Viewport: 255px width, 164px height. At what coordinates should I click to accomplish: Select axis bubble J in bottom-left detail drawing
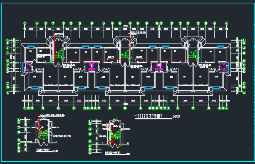click(19, 128)
